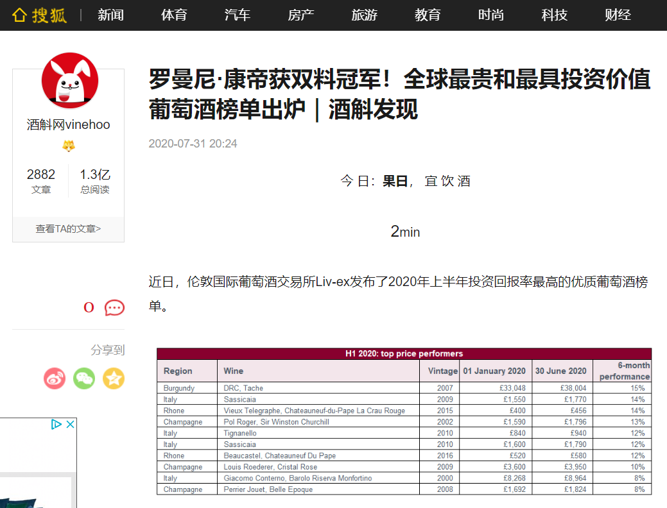
Task: Click the 1.3亿 总阅读 count
Action: (x=95, y=181)
